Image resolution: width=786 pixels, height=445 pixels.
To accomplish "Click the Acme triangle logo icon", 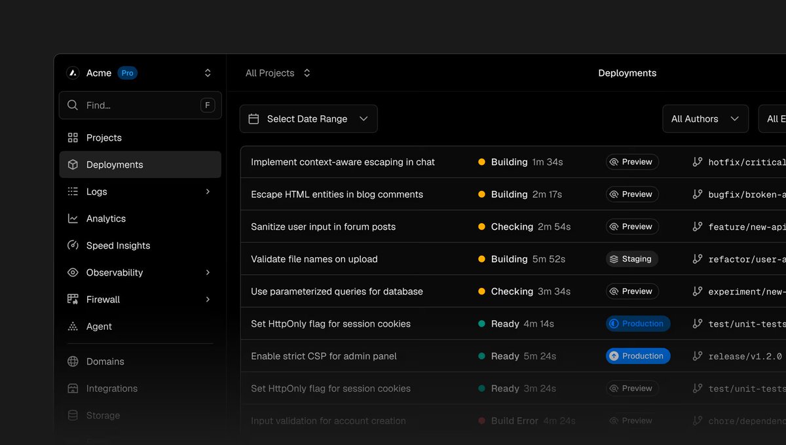I will coord(73,73).
